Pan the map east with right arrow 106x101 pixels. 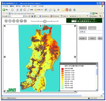(x=75, y=57)
